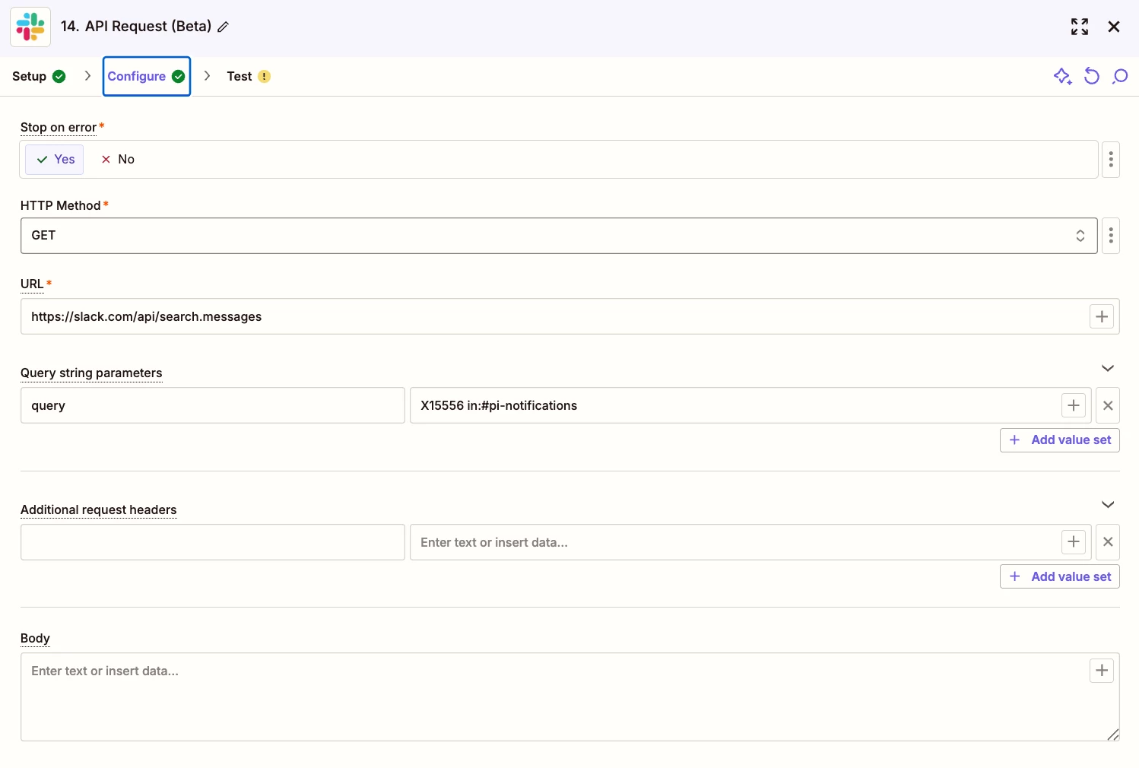
Task: Add value set to query parameters
Action: tap(1060, 440)
